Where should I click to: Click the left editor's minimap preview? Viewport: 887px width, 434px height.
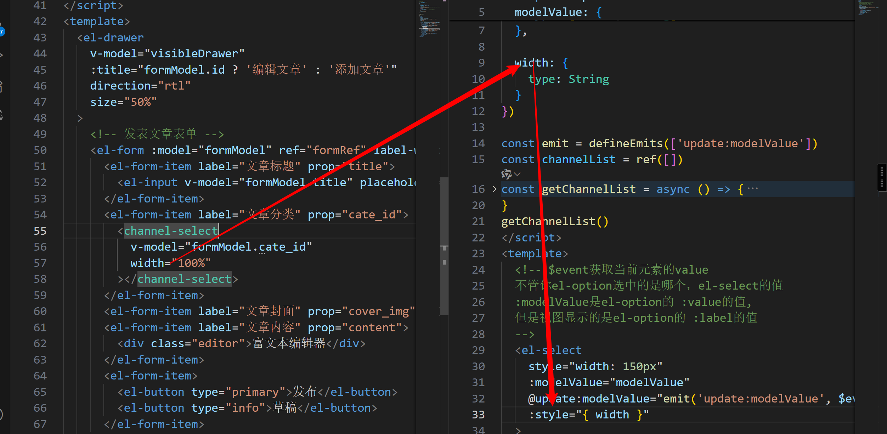pyautogui.click(x=429, y=19)
